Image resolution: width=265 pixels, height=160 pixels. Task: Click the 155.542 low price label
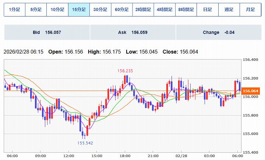coord(85,142)
